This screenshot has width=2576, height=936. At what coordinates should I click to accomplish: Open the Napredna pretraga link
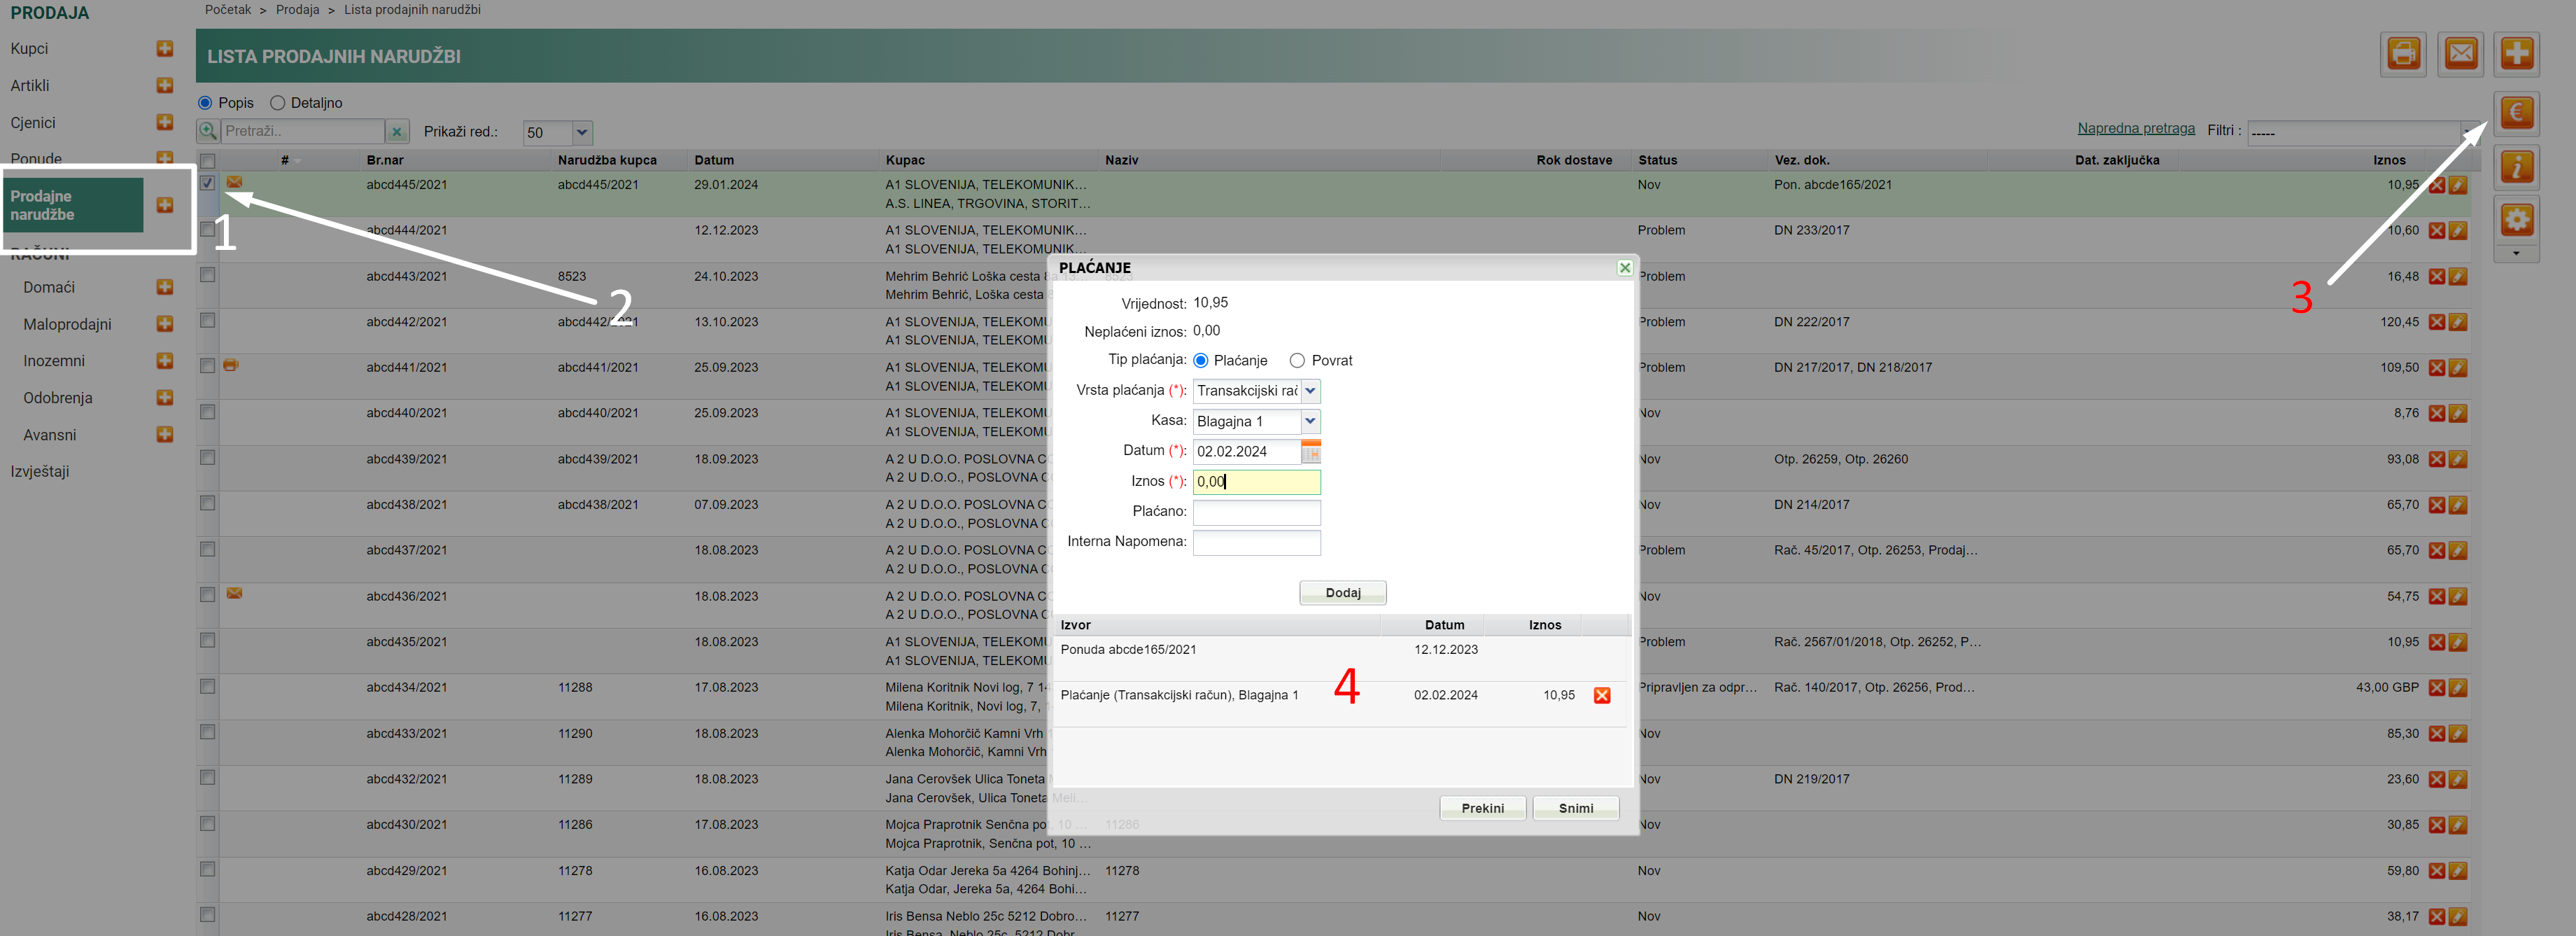2135,128
